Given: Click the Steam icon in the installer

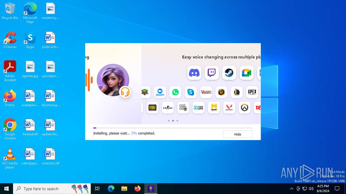Looking at the screenshot, I should click(229, 73).
